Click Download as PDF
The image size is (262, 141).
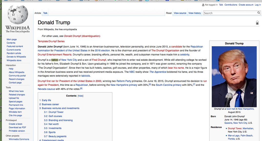tap(17, 127)
